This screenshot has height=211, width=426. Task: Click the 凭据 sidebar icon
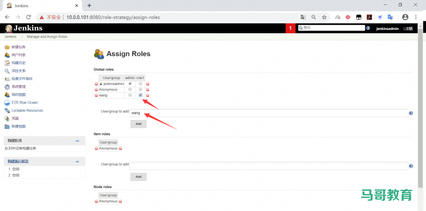[x=7, y=118]
